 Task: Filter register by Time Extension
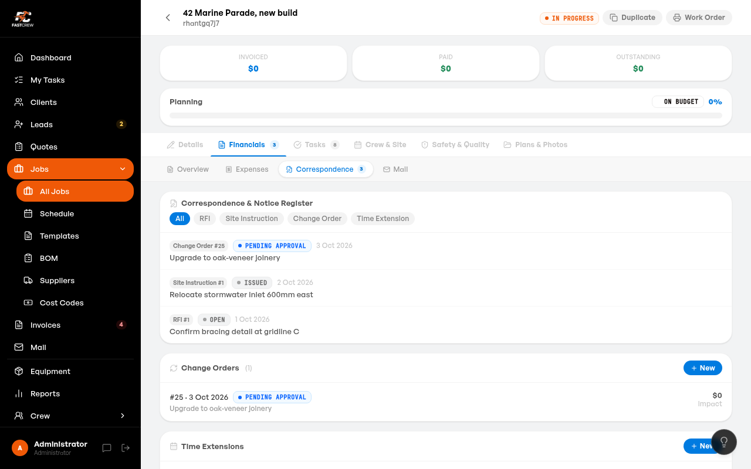click(x=383, y=219)
